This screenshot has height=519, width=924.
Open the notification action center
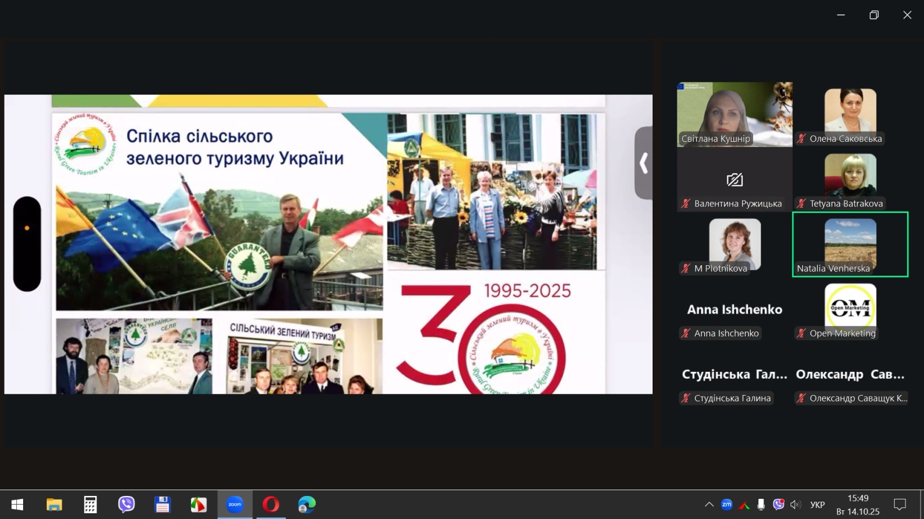pos(899,505)
